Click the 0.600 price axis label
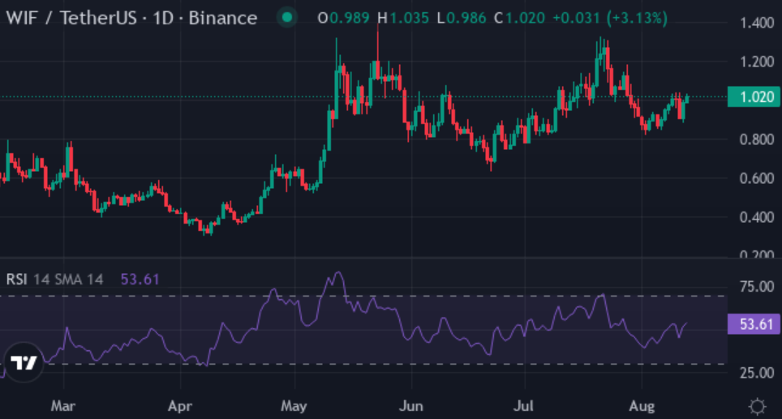Screen dimensions: 782x419 757,178
